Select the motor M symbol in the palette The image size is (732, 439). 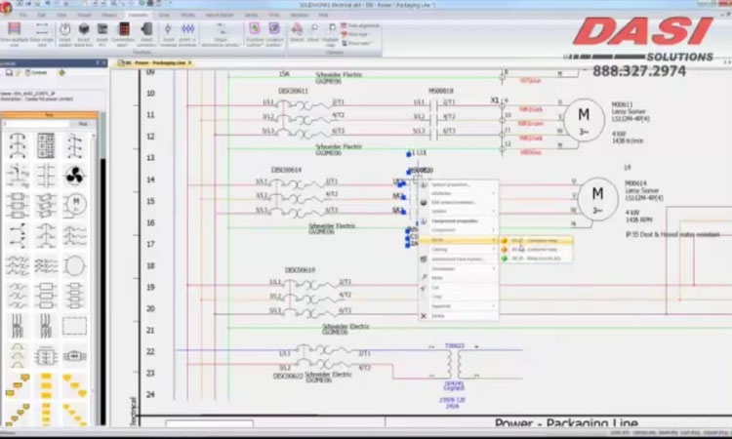pos(74,205)
